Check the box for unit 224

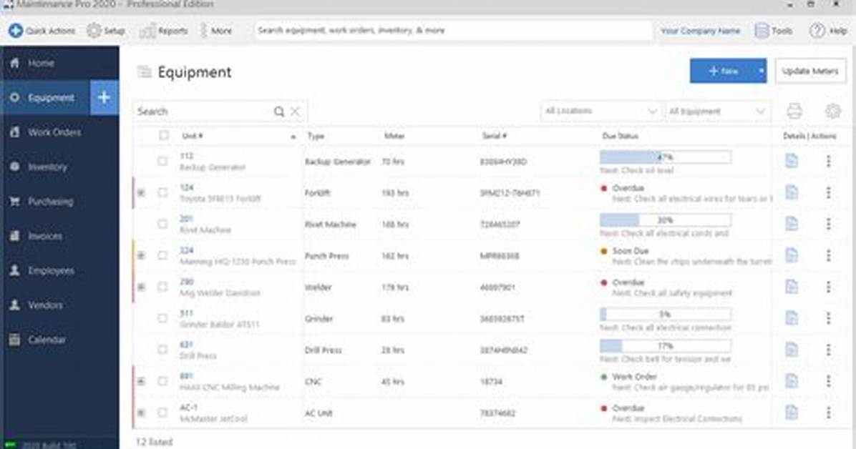click(x=162, y=255)
